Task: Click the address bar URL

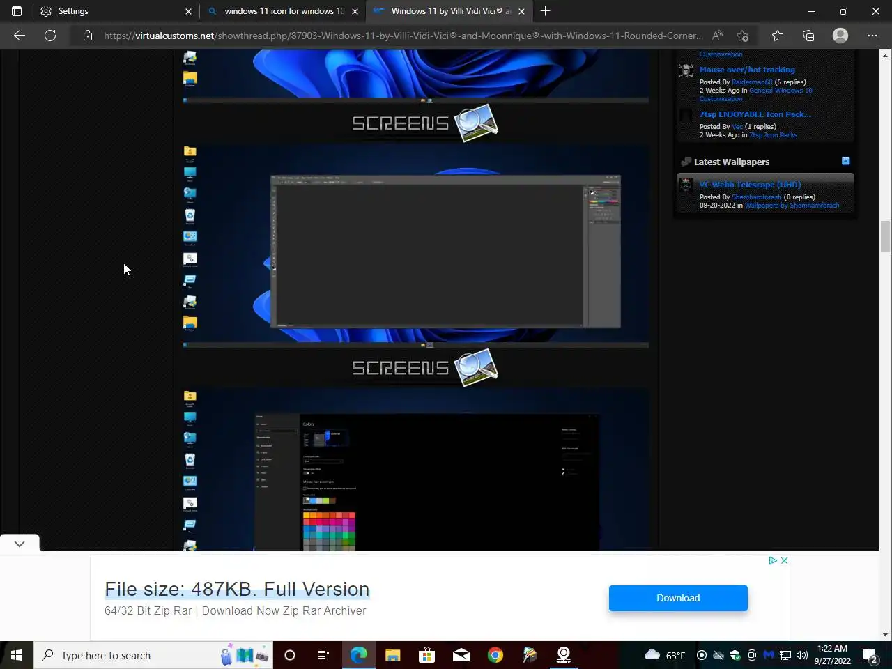Action: (403, 36)
